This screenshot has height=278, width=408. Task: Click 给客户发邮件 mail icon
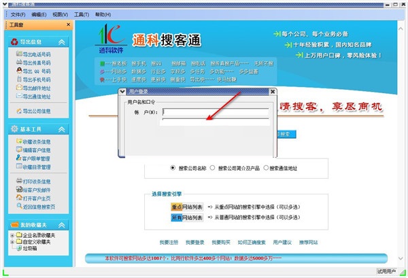(19, 190)
